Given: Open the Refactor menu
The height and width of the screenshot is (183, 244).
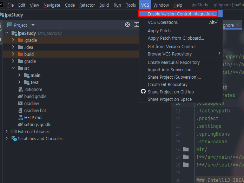Looking at the screenshot, I should (87, 5).
